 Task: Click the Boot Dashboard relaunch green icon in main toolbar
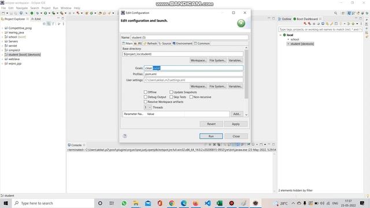point(32,13)
